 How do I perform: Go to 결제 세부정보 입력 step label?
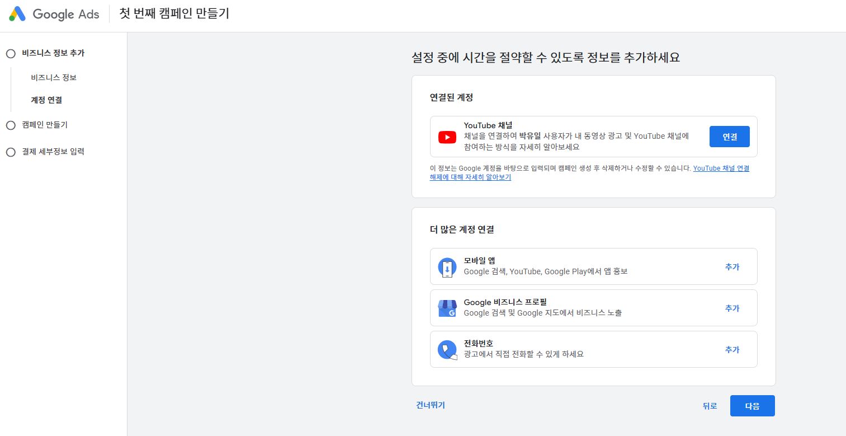coord(53,151)
